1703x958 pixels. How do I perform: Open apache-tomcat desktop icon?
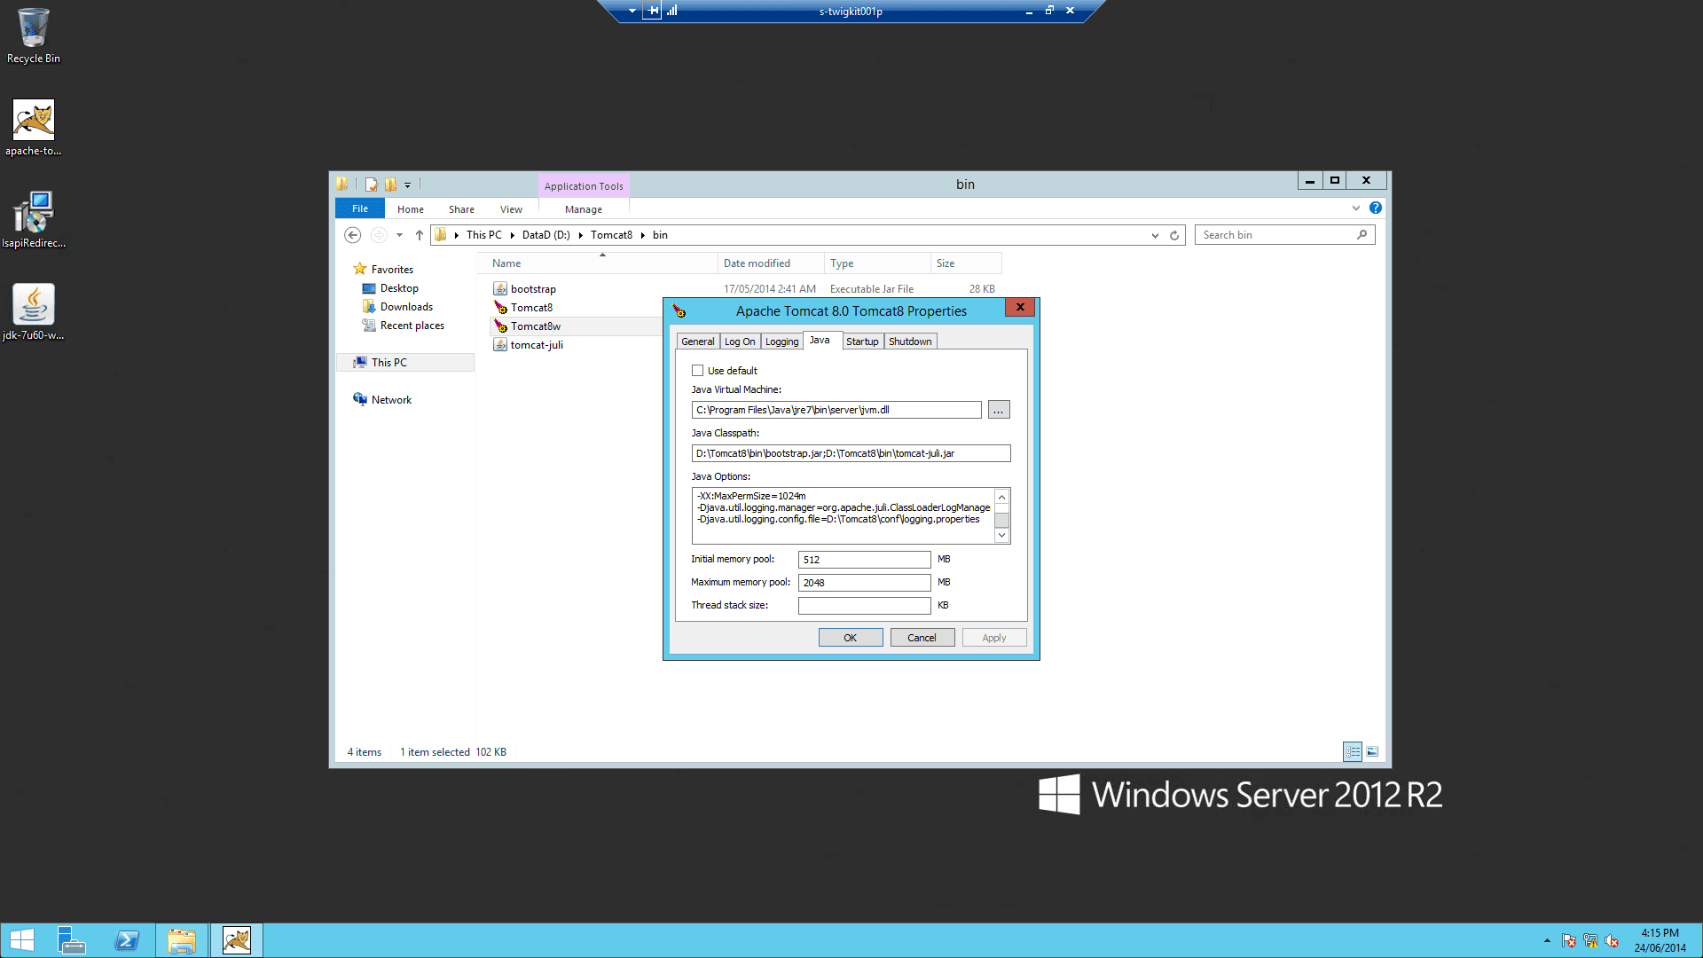click(x=34, y=121)
